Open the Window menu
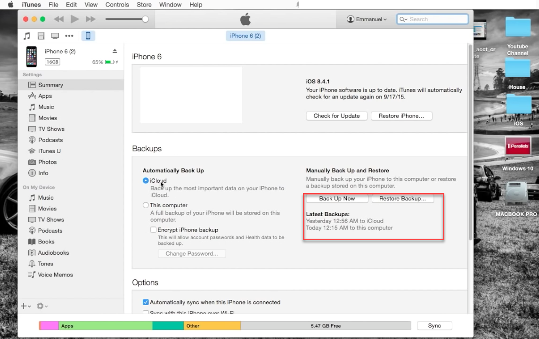The image size is (539, 339). (x=170, y=4)
